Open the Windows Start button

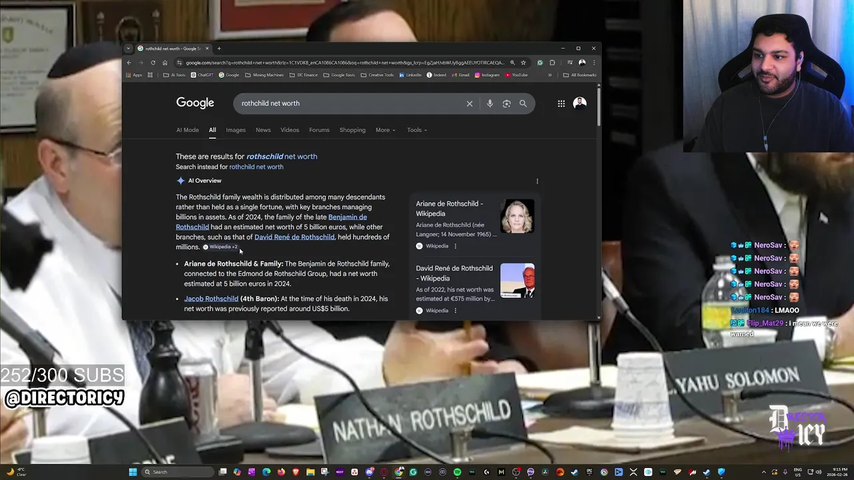(133, 472)
